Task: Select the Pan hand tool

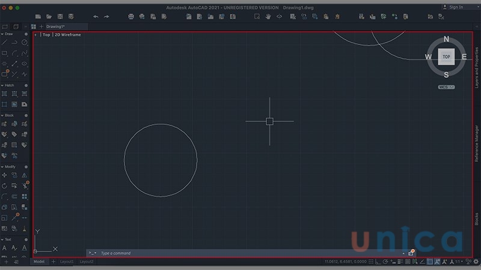Action: [268, 17]
